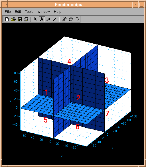Open the Help menu

pyautogui.click(x=58, y=12)
